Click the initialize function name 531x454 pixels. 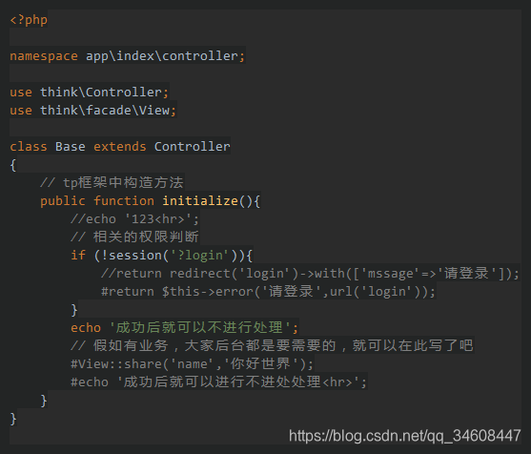pyautogui.click(x=200, y=201)
